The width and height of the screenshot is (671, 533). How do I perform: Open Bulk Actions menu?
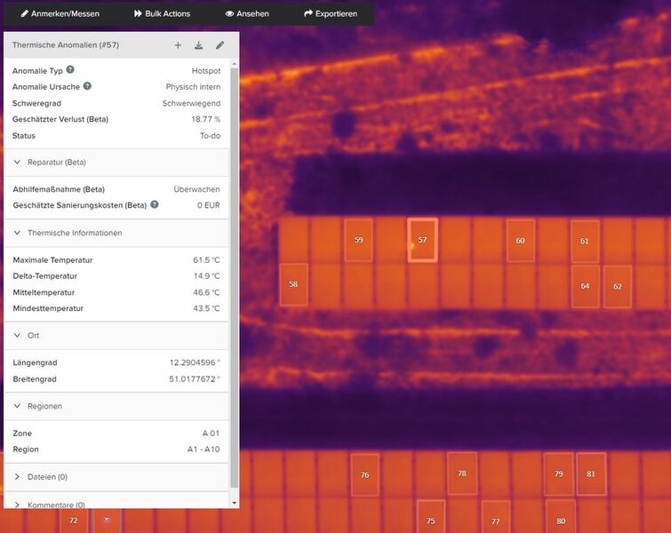[x=162, y=14]
